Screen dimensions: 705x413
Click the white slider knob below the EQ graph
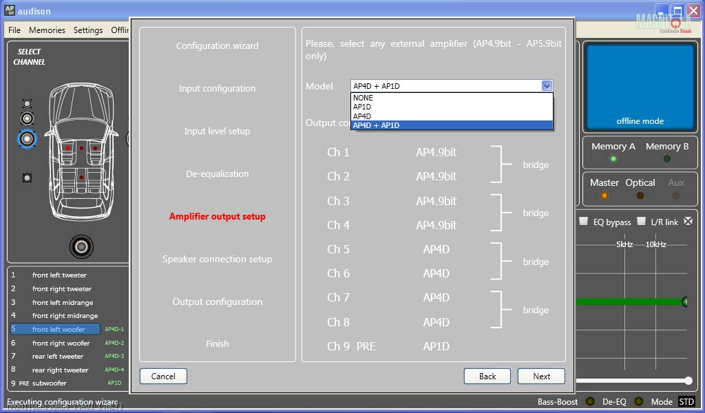tap(688, 381)
